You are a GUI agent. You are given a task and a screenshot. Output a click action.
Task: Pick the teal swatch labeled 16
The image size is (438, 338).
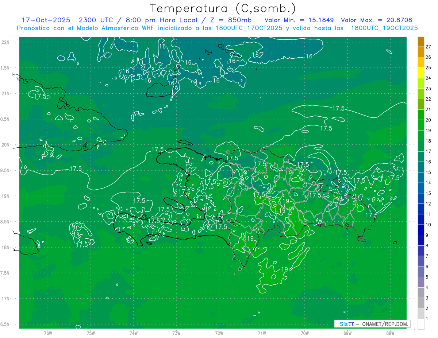(421, 157)
